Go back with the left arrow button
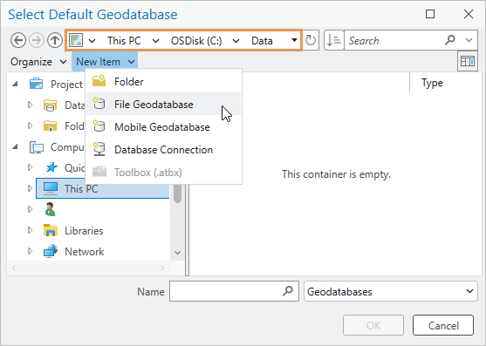This screenshot has height=346, width=486. 18,41
